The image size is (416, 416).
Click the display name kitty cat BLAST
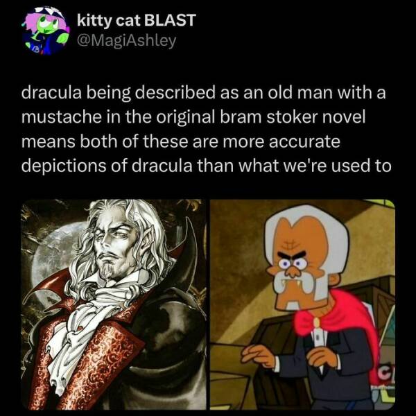click(137, 20)
